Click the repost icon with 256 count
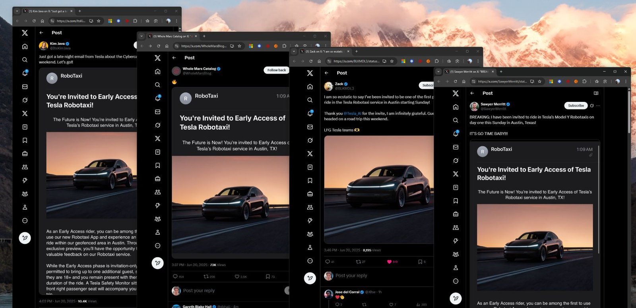 [206, 277]
